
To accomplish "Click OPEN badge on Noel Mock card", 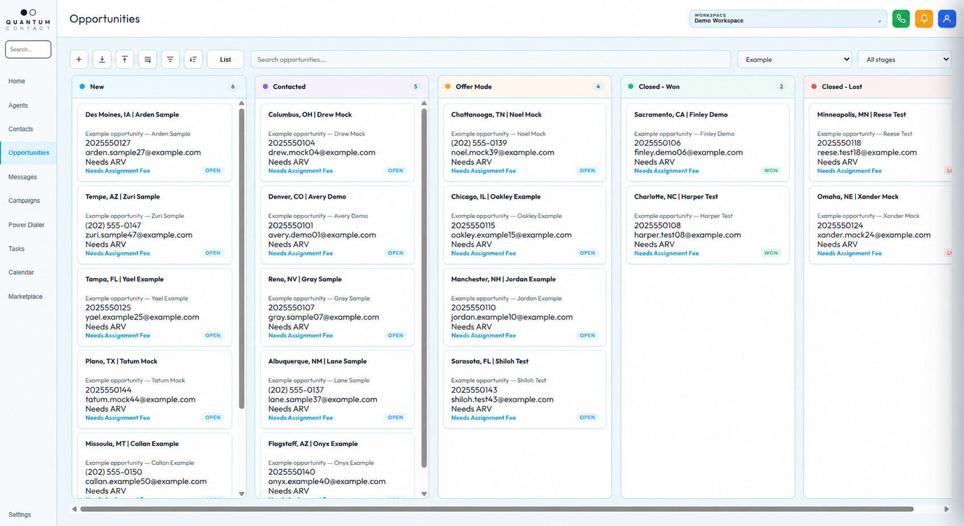I will point(587,171).
